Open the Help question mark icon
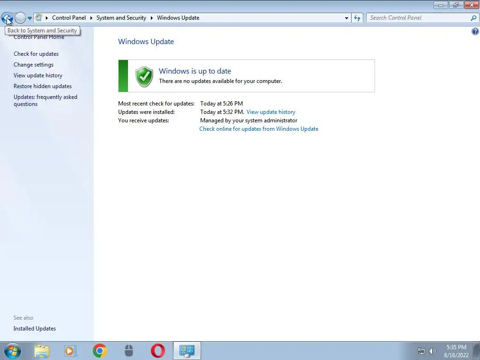 tap(475, 31)
